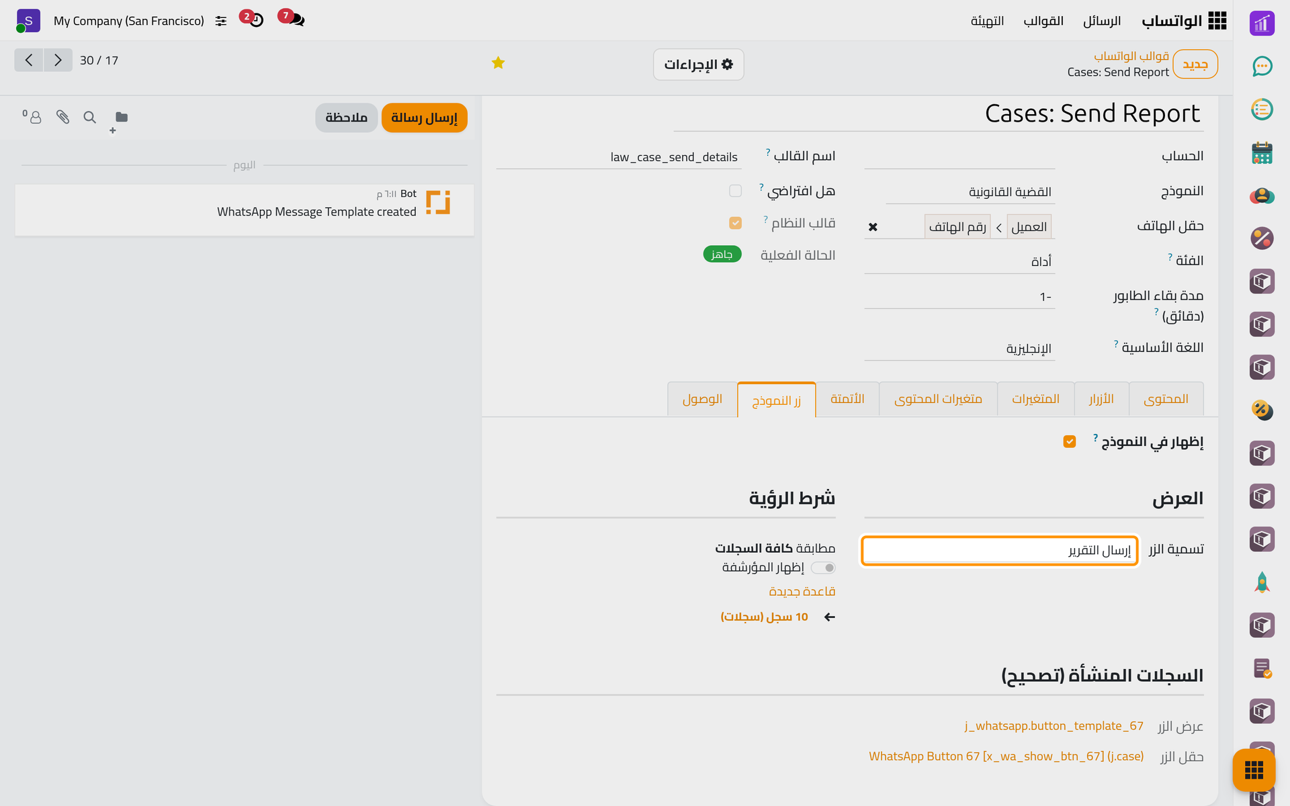This screenshot has height=806, width=1290.
Task: Open the purple chart dashboard app icon
Action: [1262, 23]
